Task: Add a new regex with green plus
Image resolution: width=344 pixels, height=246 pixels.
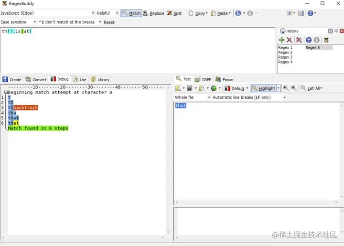Action: pyautogui.click(x=281, y=40)
